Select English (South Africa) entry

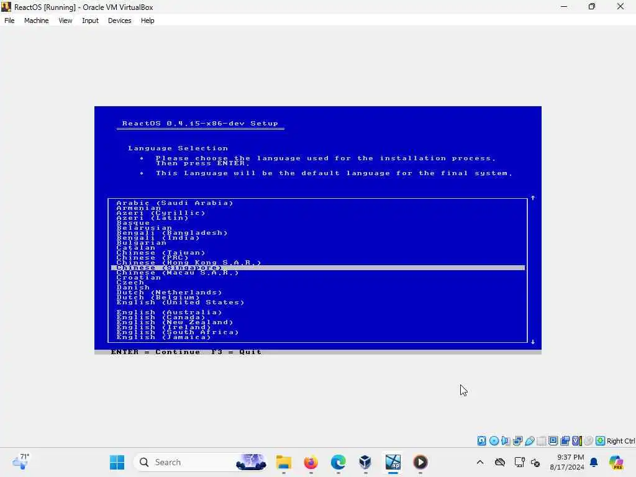(178, 332)
